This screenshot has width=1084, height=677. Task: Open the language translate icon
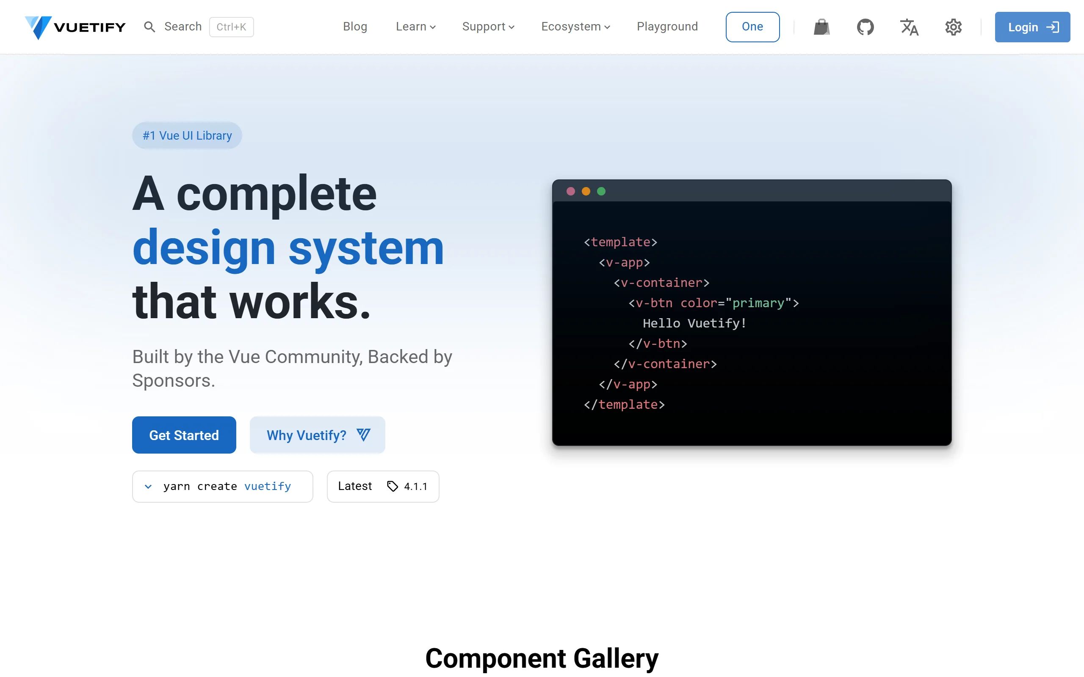tap(909, 27)
